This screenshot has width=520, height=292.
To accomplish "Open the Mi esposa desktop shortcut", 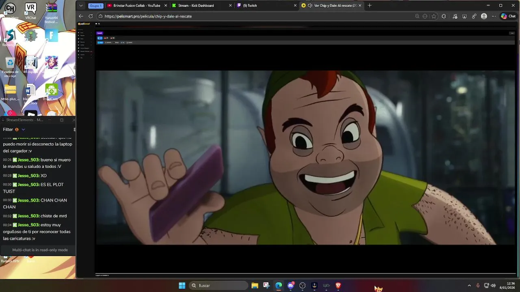I will [30, 65].
